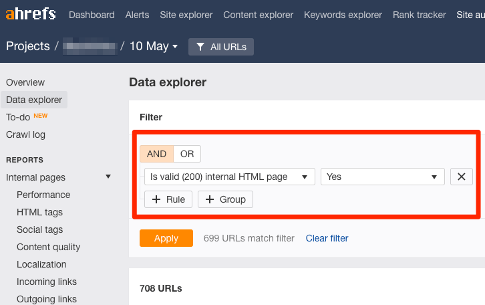Click the Clear filter link
The width and height of the screenshot is (485, 305).
coord(327,238)
